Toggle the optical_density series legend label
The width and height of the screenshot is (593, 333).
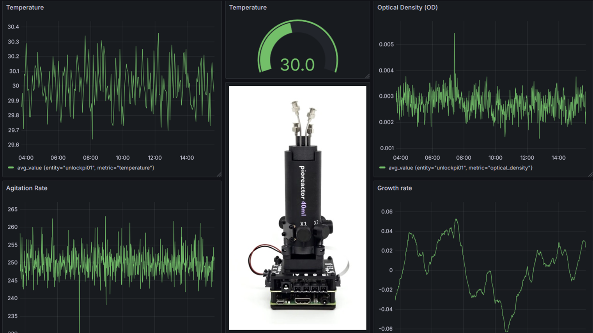(x=460, y=168)
